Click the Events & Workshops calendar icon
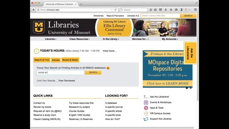Screen dimensions: 229x129 click(146, 102)
